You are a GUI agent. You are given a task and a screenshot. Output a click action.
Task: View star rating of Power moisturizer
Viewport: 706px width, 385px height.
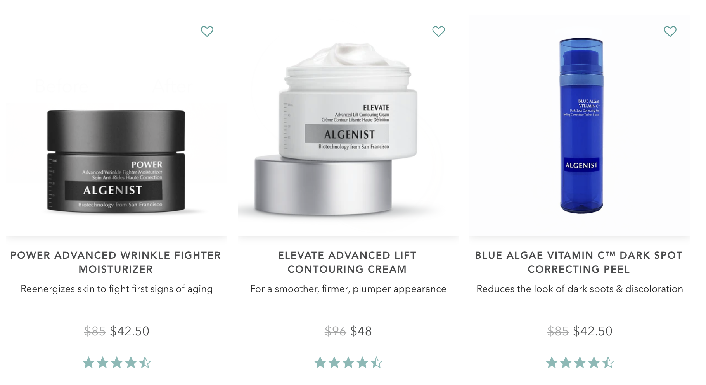point(116,363)
